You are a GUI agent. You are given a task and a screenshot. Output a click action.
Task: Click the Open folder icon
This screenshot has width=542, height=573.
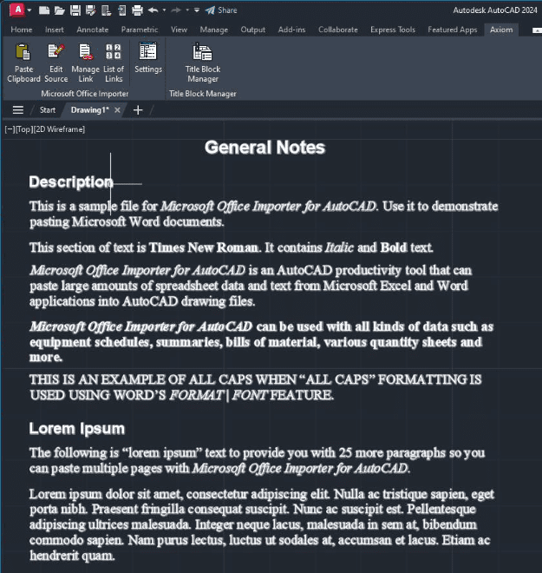point(60,10)
